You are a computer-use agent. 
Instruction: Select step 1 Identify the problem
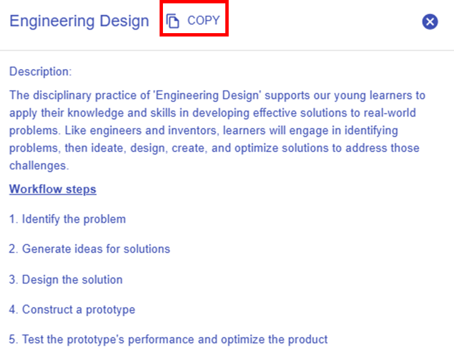[x=67, y=219]
